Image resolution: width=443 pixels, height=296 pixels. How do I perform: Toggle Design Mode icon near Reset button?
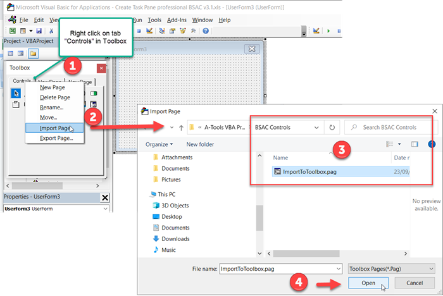click(x=149, y=30)
